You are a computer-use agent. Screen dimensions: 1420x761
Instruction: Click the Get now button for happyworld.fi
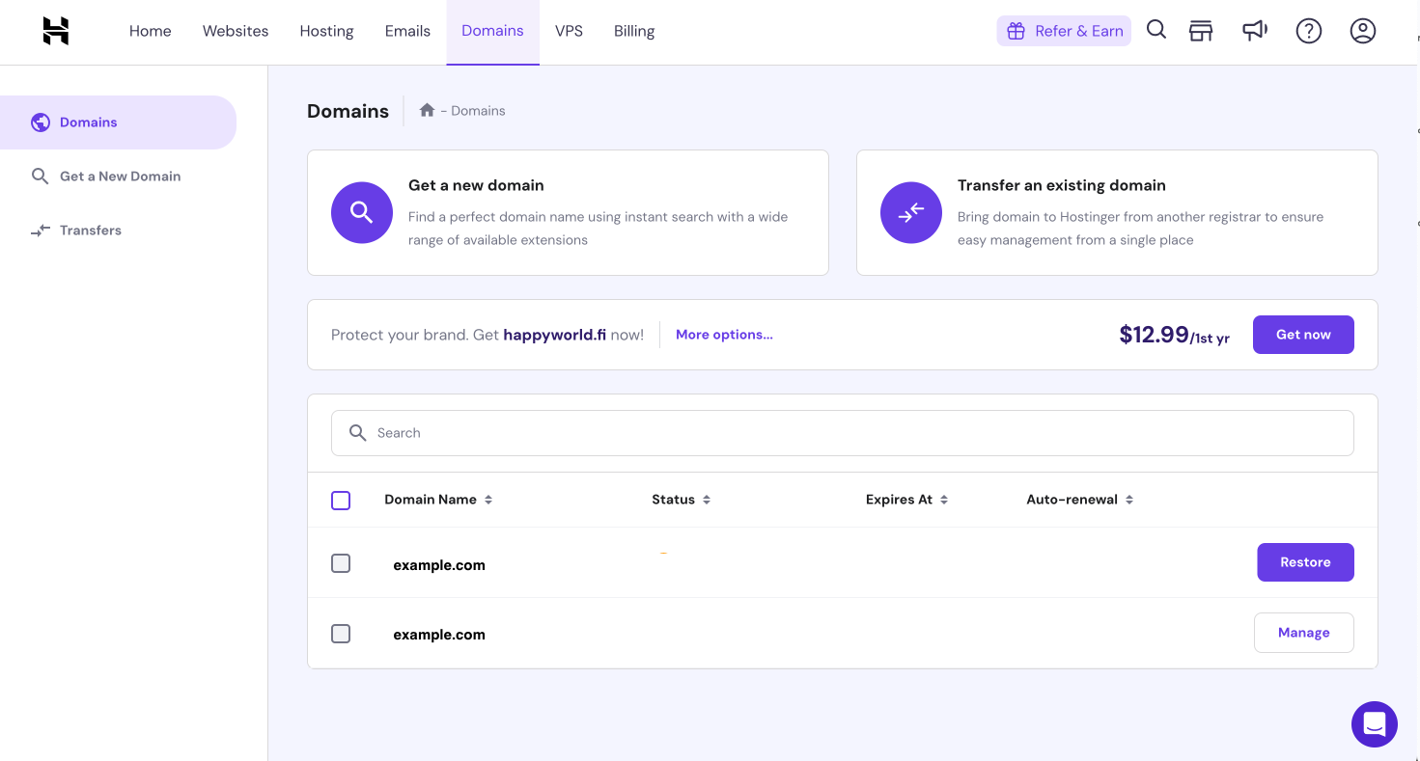[1302, 334]
